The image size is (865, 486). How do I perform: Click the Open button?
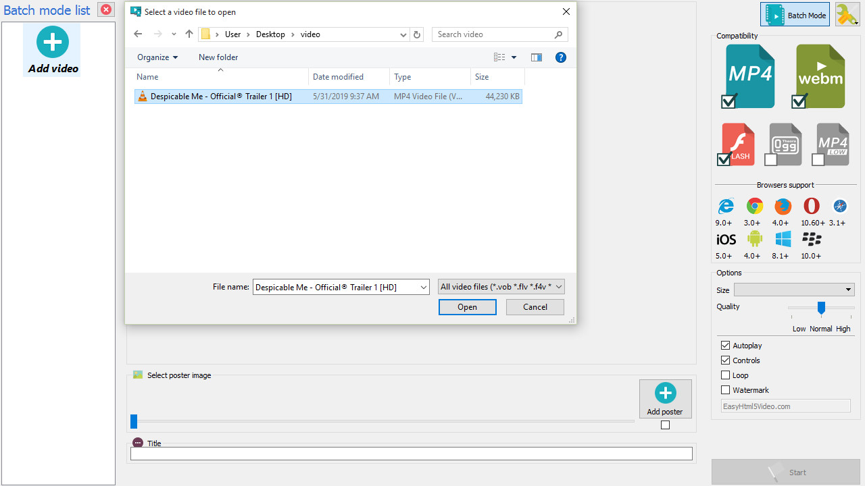click(x=467, y=307)
